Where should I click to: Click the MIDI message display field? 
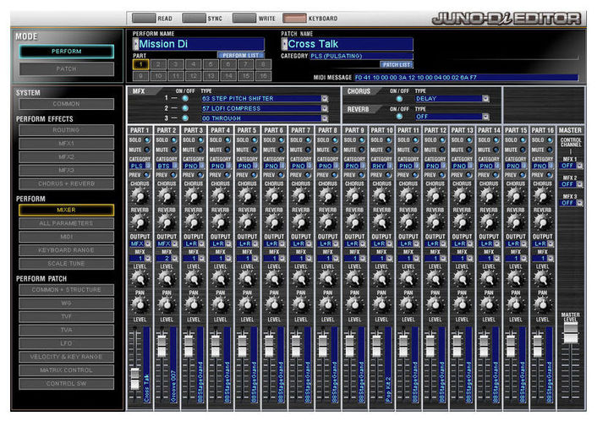click(467, 77)
